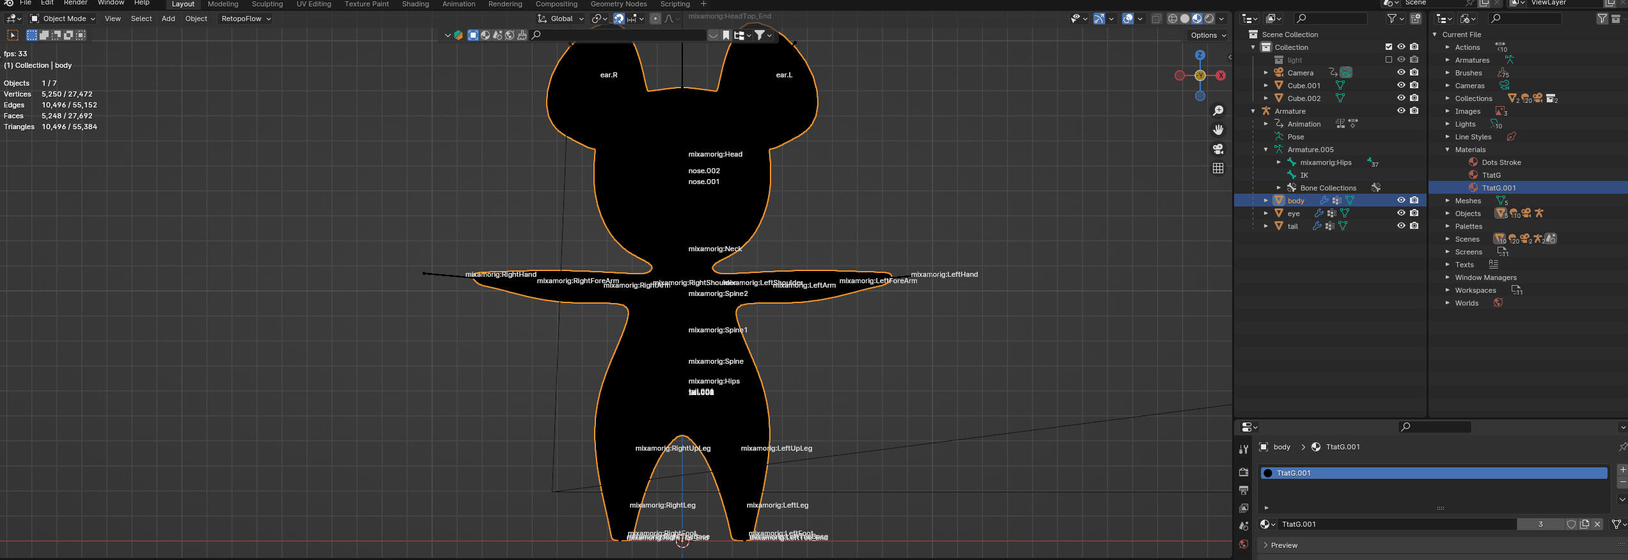Switch perspective/orthographic with grid gizmo
Screen dimensions: 1628x560
point(1218,168)
